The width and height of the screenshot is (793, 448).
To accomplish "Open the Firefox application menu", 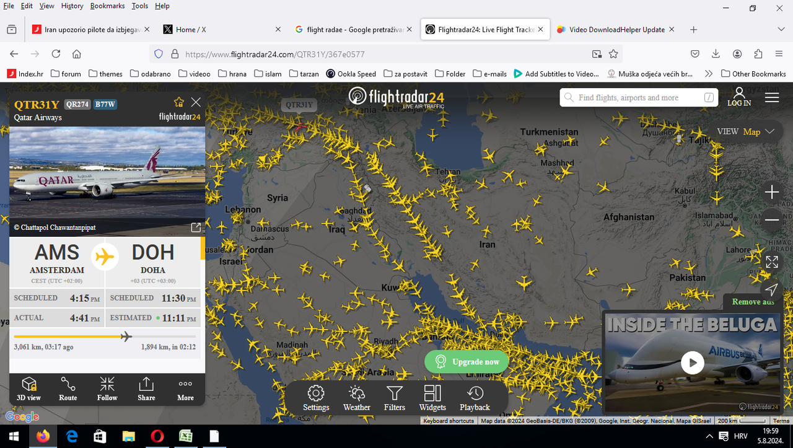I will point(779,54).
